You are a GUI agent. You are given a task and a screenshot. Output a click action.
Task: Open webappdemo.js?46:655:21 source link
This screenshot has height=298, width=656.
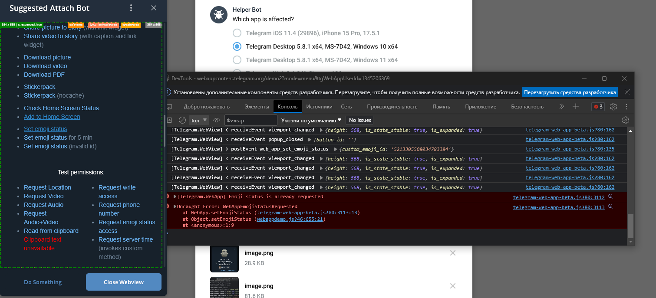[290, 219]
